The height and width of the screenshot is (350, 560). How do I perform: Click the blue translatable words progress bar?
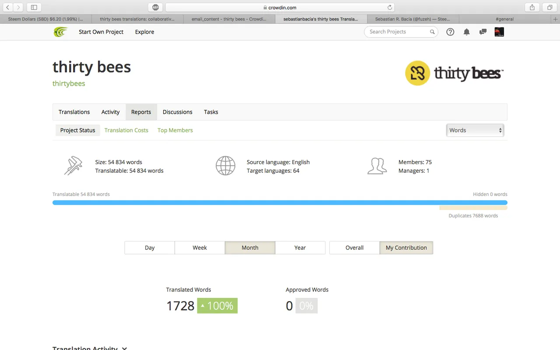point(280,203)
